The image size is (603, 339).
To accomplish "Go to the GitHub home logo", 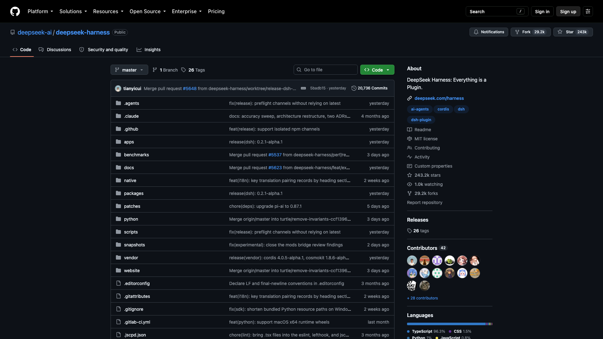I will (15, 11).
